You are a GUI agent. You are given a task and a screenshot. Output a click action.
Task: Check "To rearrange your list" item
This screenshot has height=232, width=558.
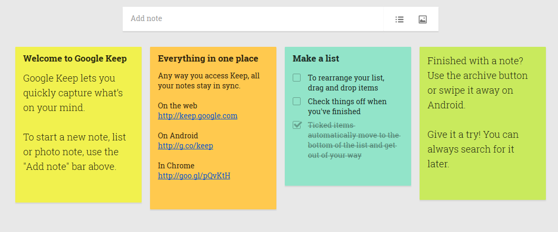[296, 77]
